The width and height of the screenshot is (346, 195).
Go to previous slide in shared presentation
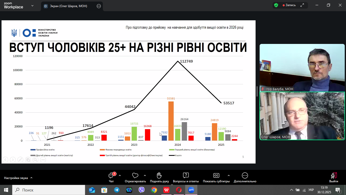5,160
